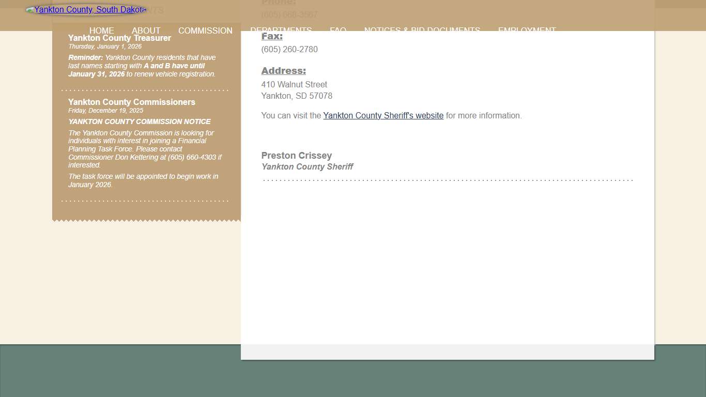Click the Fax heading
This screenshot has width=706, height=397.
click(x=272, y=36)
